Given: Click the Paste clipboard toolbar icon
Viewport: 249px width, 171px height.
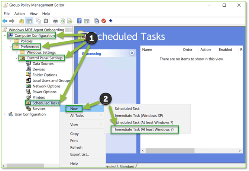Looking at the screenshot, I should [x=46, y=21].
